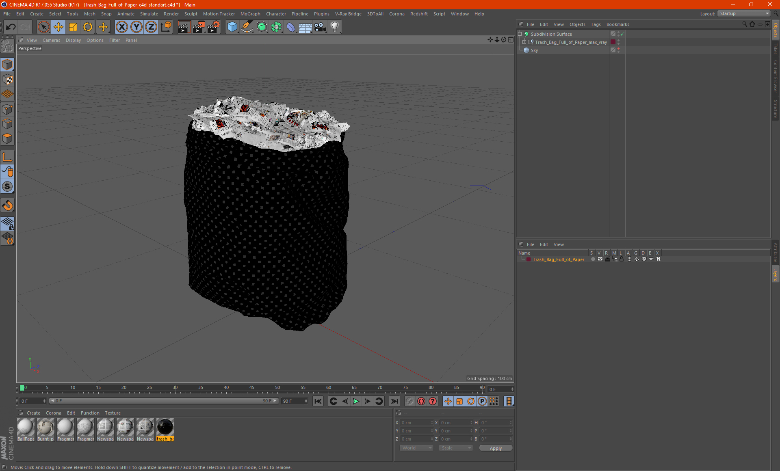780x471 pixels.
Task: Open the deformer objects icon
Action: (291, 27)
